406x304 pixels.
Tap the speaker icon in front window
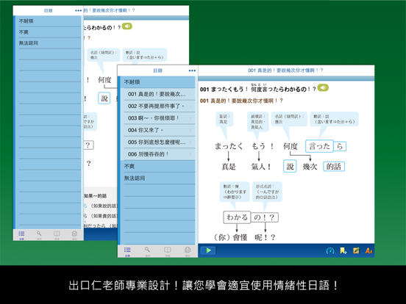(323, 87)
